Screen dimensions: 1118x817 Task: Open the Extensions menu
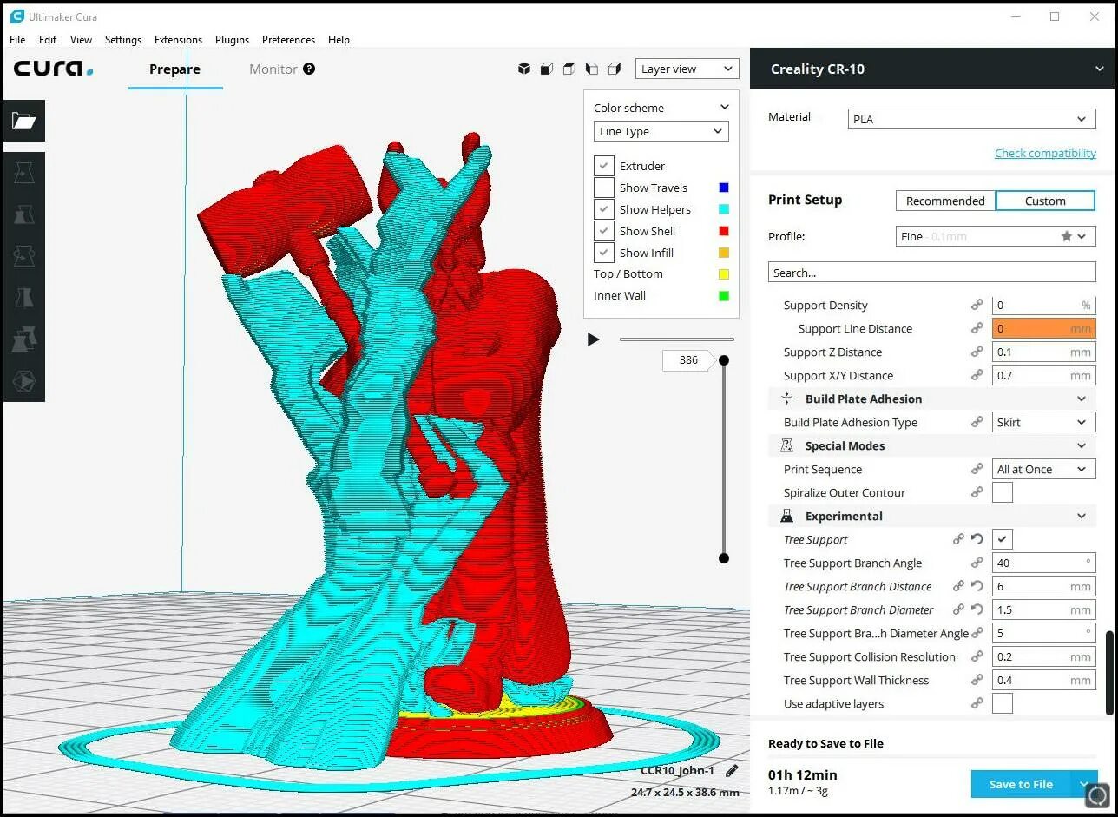pyautogui.click(x=178, y=39)
